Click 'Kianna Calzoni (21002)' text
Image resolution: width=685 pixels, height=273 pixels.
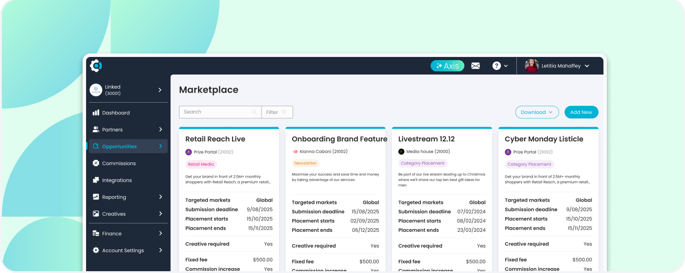pos(323,151)
